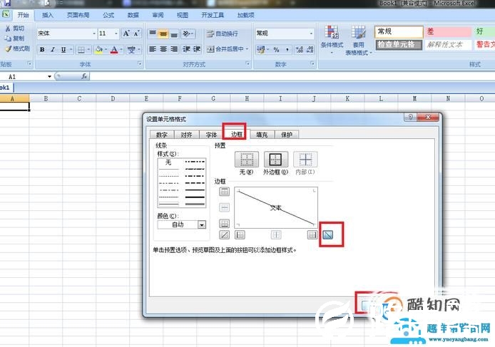Toggle the top border button
This screenshot has height=347, width=495.
point(225,191)
